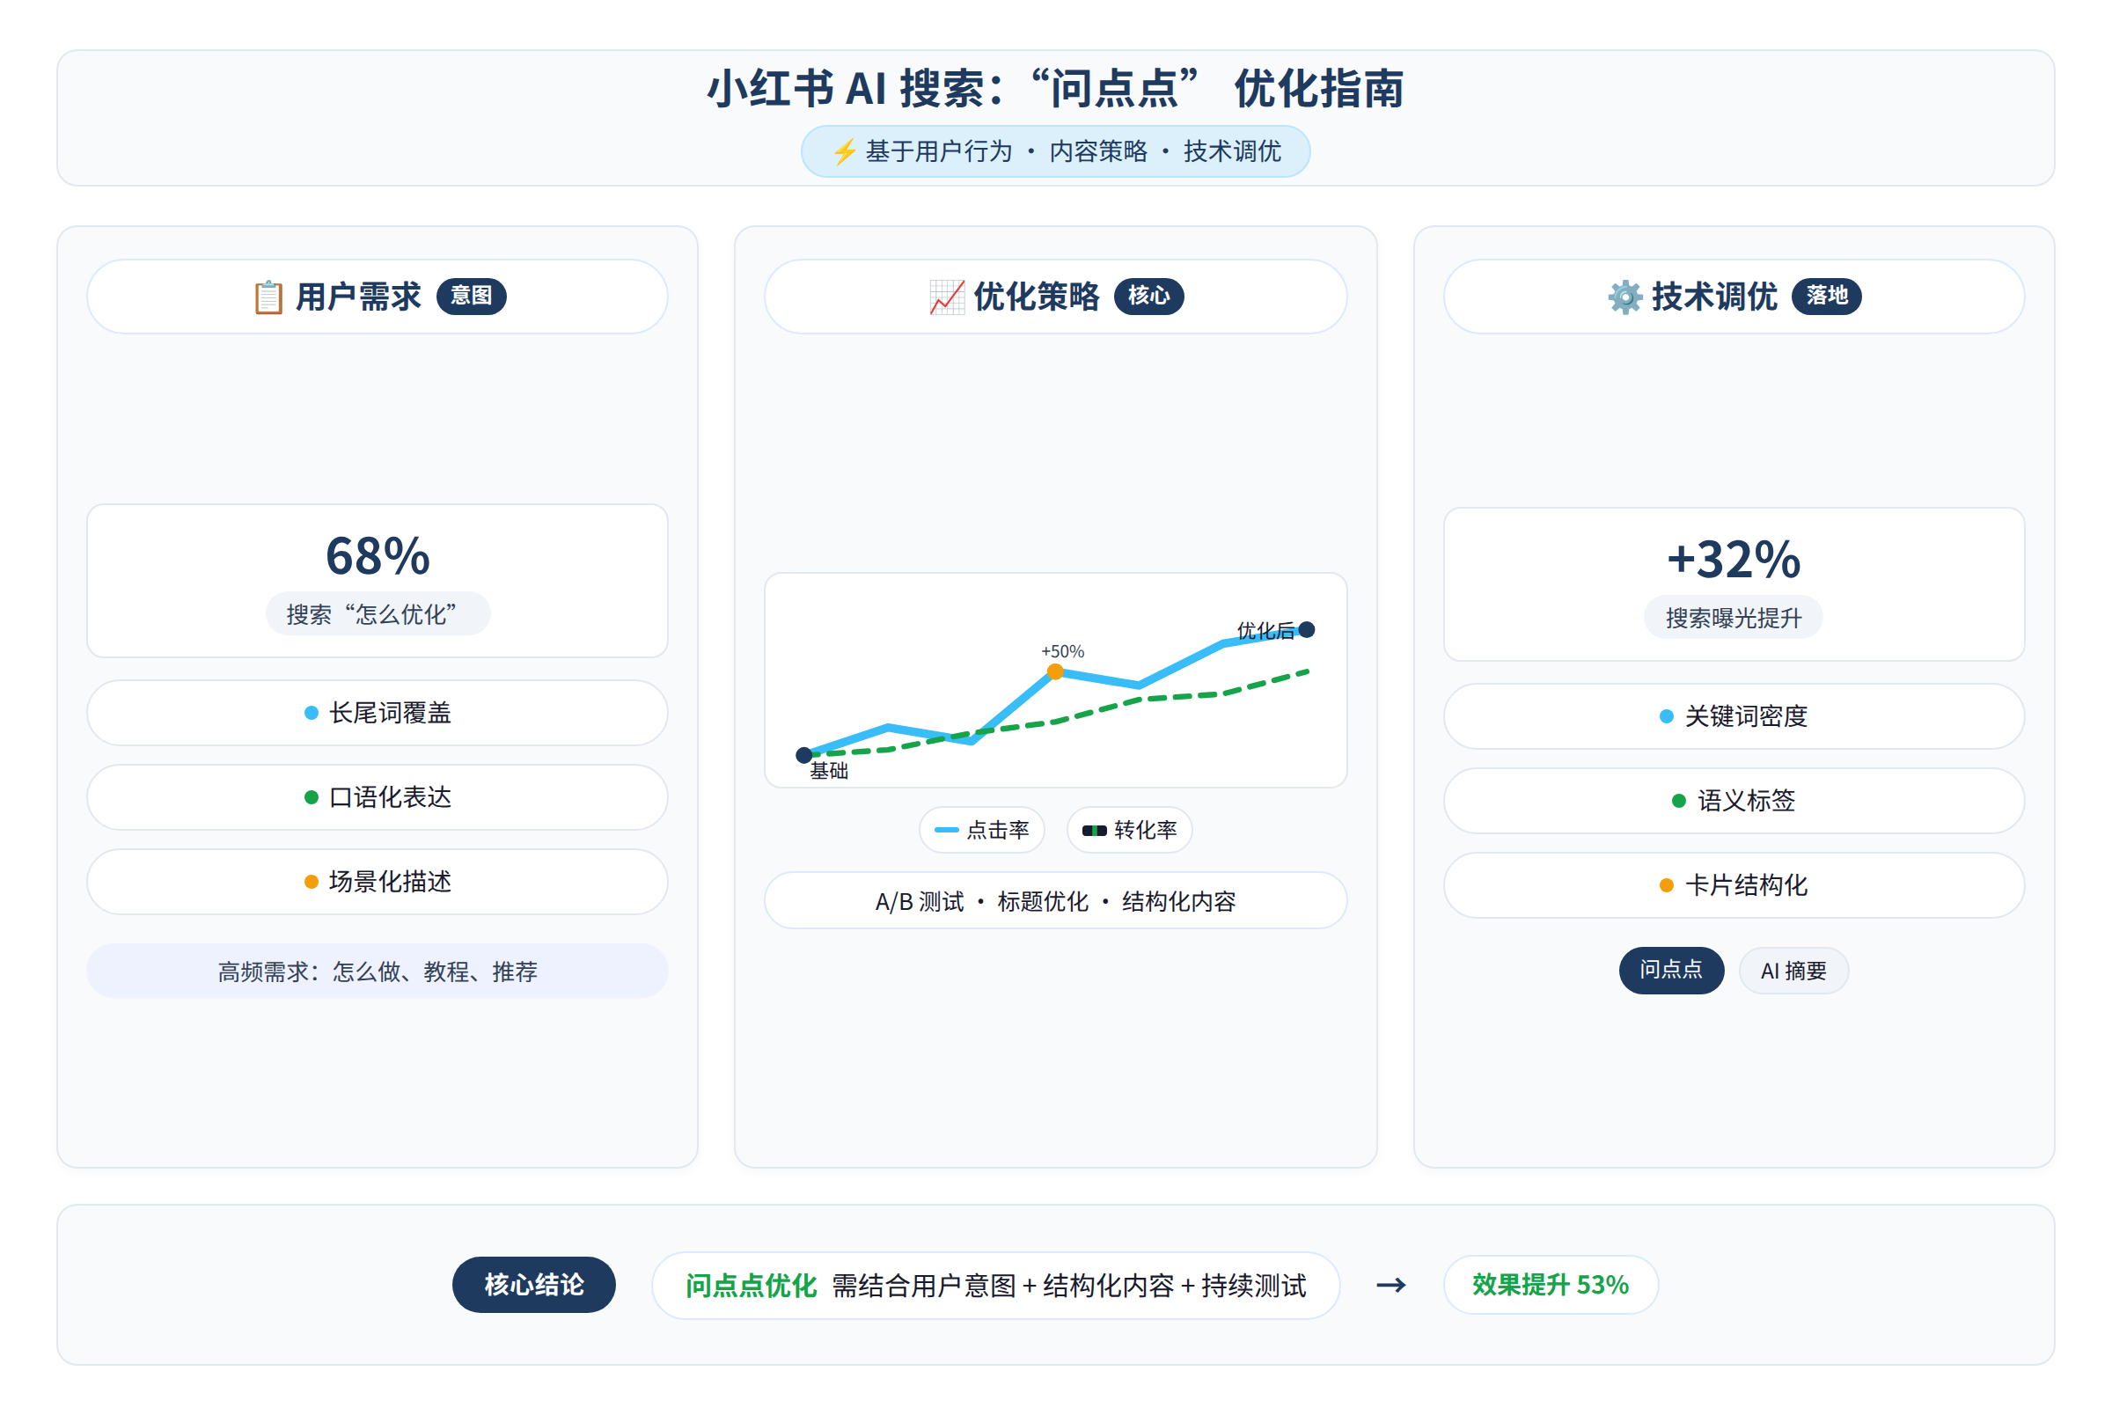Click the orange dot beside 场景化描述
This screenshot has height=1408, width=2112.
[x=312, y=882]
